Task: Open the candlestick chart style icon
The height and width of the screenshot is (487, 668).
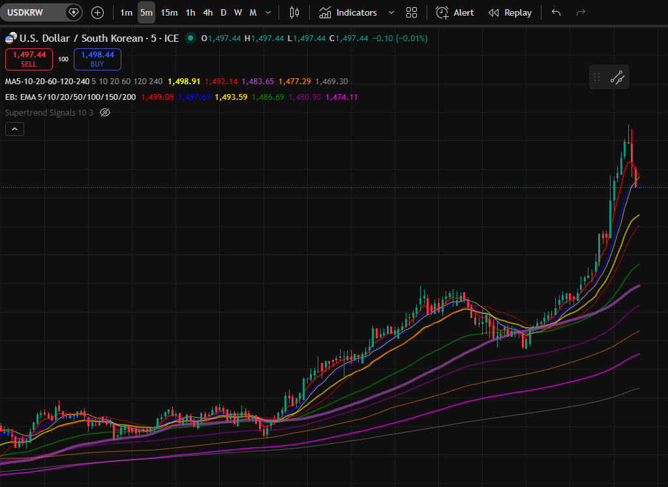Action: click(x=294, y=12)
